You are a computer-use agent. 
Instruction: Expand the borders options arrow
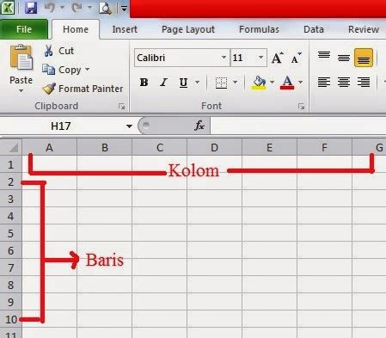(235, 83)
